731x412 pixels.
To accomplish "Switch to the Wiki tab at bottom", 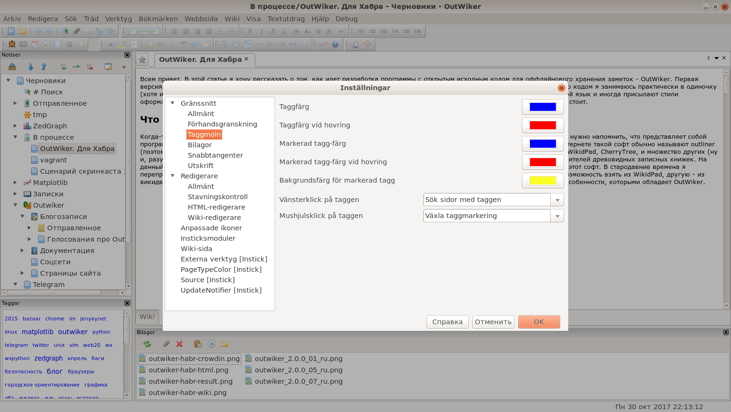I will click(x=147, y=317).
